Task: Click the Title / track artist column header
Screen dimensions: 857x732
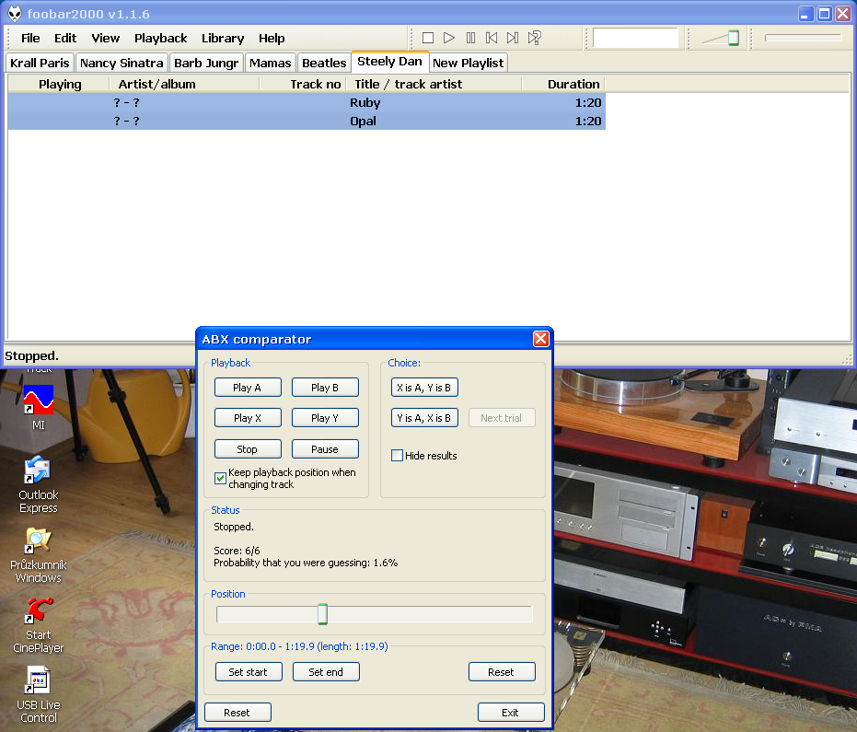Action: coord(434,84)
